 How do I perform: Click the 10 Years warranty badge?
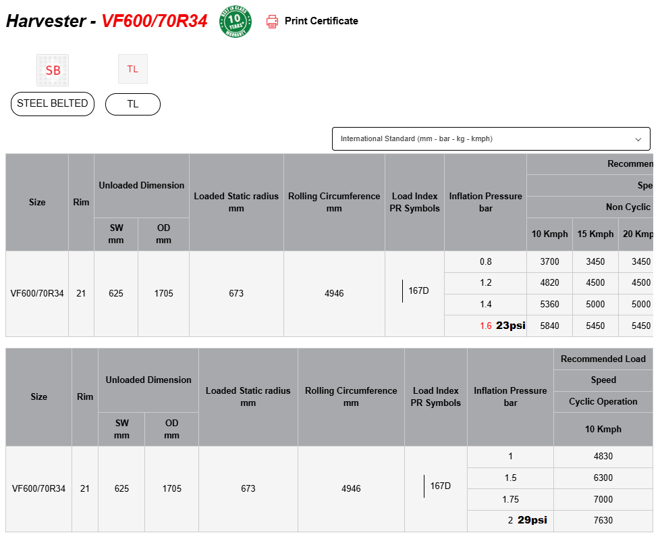click(235, 22)
